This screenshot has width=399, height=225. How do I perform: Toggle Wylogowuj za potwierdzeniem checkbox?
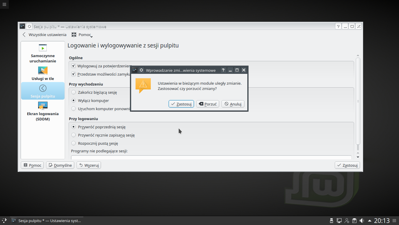(x=74, y=66)
